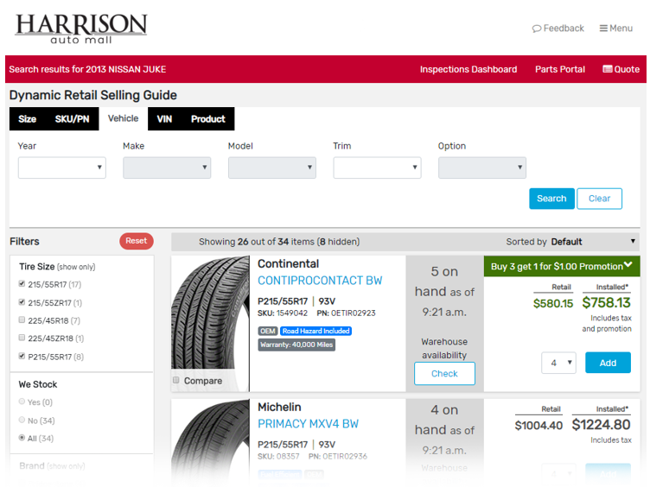
Task: Uncheck 215/55ZR17 tire size filter
Action: tap(22, 302)
